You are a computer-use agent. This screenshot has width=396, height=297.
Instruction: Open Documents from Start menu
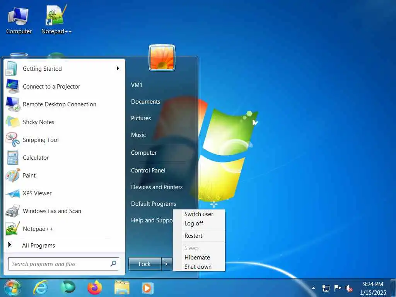click(145, 102)
